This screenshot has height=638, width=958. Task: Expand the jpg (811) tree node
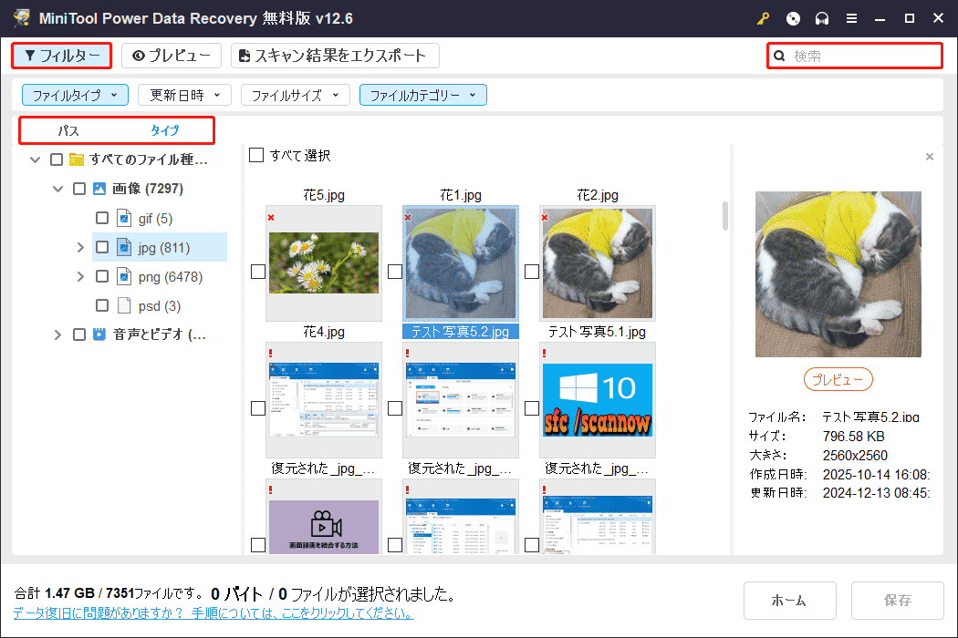81,247
